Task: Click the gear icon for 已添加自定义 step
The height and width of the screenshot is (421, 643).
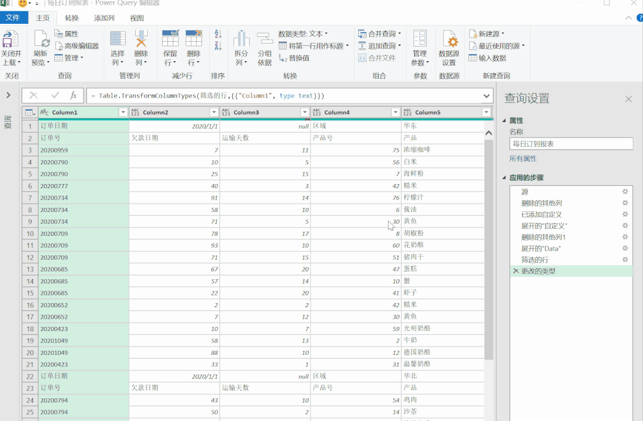Action: click(x=625, y=214)
